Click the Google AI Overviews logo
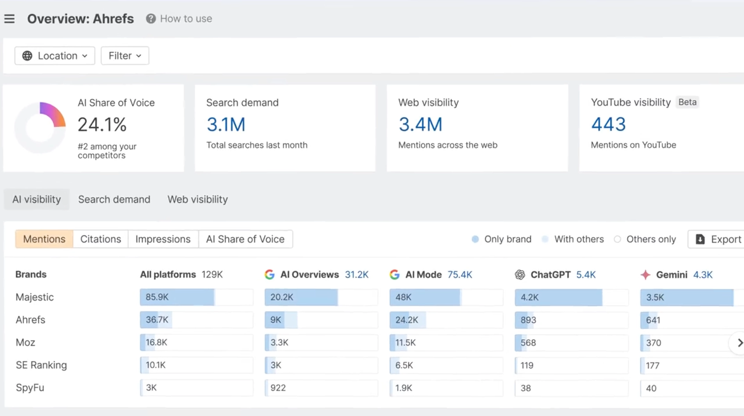The image size is (744, 416). 270,275
